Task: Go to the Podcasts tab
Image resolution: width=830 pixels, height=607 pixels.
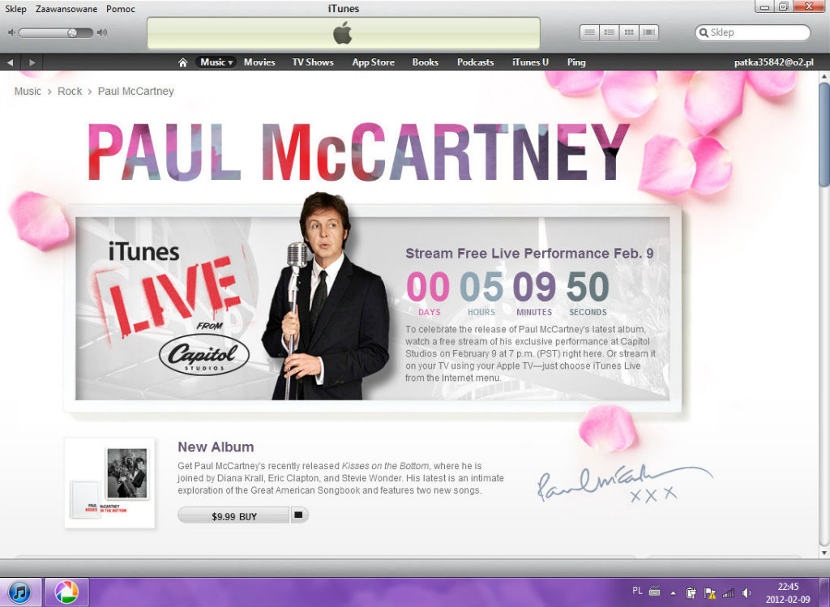Action: pos(475,62)
